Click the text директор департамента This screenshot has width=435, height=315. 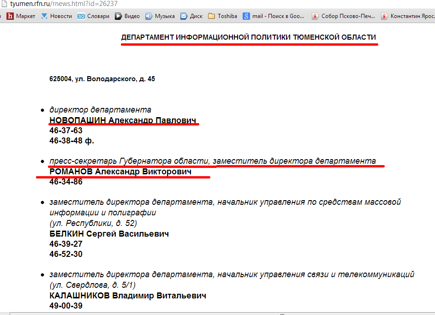[x=100, y=110]
